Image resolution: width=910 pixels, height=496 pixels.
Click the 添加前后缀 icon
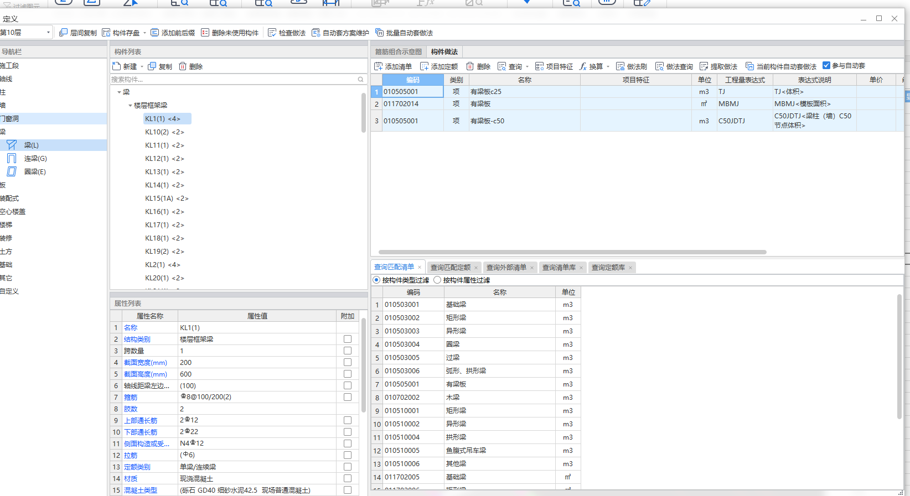[155, 33]
